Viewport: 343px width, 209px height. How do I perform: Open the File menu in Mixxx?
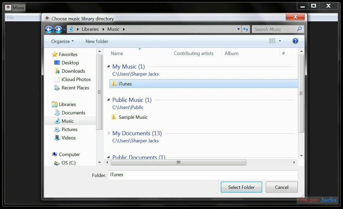(10, 17)
